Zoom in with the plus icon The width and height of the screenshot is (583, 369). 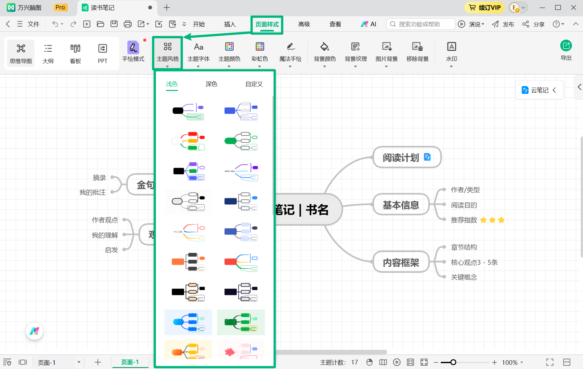(x=494, y=362)
